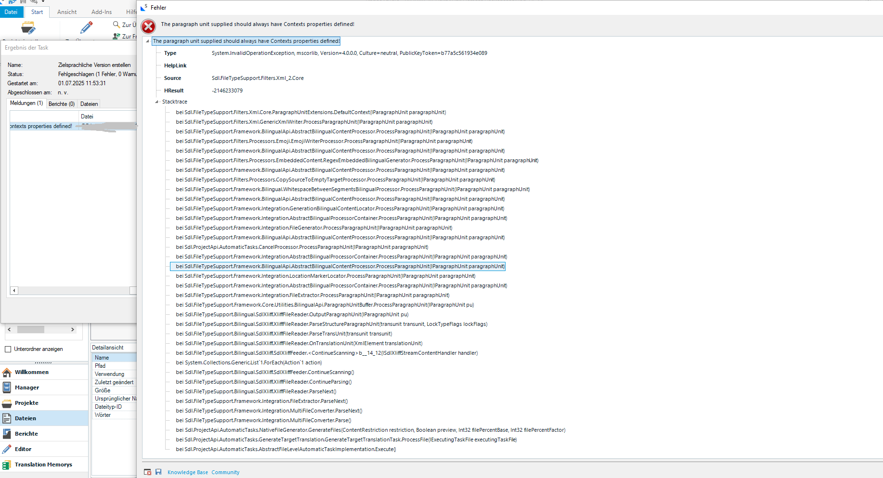Click the save icon in the quick access toolbar

click(23, 2)
